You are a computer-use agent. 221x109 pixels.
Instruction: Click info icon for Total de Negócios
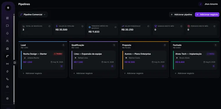(x=49, y=26)
